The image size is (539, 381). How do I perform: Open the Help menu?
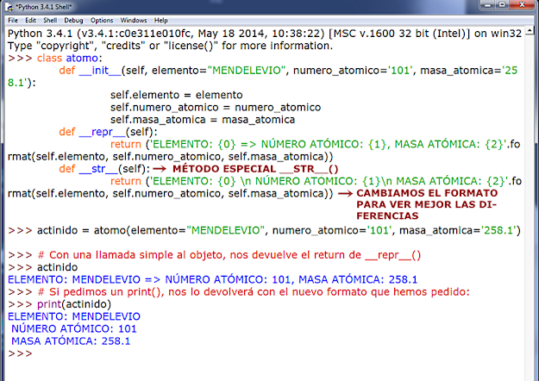click(160, 21)
